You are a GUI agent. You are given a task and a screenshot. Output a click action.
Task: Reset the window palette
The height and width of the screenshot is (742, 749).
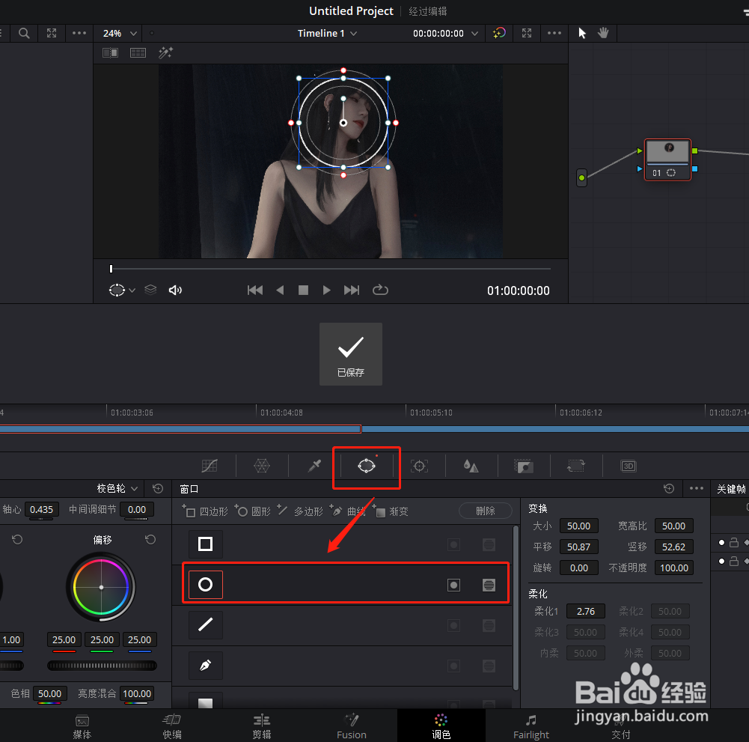tap(669, 489)
